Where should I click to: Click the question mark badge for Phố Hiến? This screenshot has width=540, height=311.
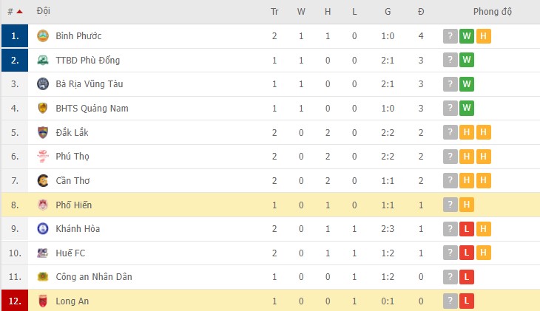pos(450,205)
